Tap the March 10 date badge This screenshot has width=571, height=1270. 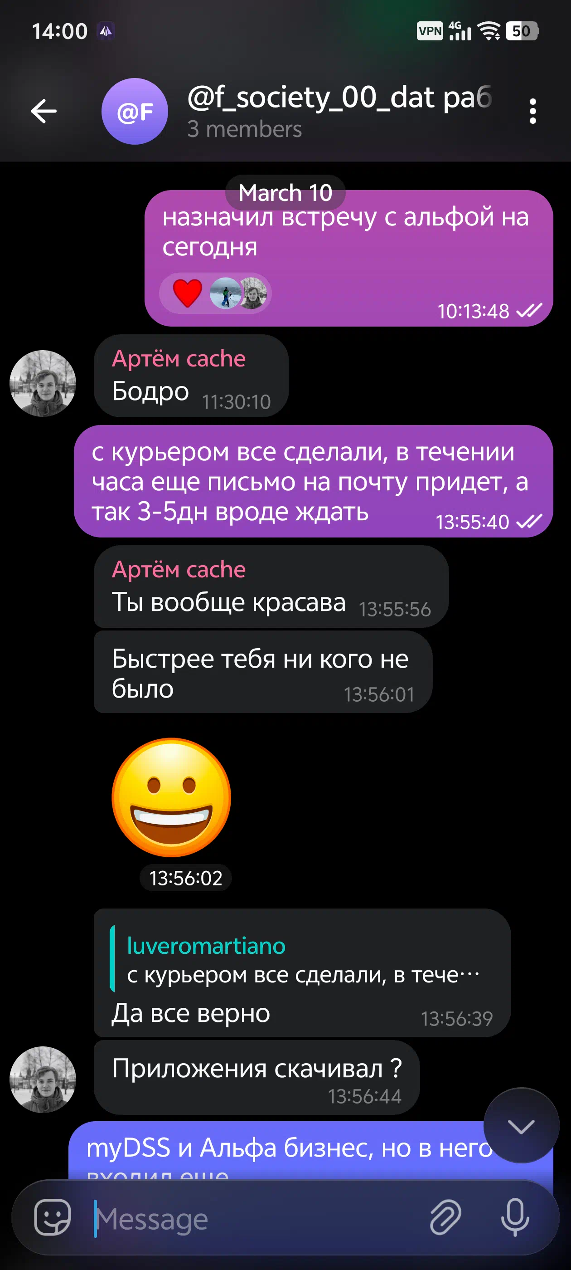click(x=285, y=192)
